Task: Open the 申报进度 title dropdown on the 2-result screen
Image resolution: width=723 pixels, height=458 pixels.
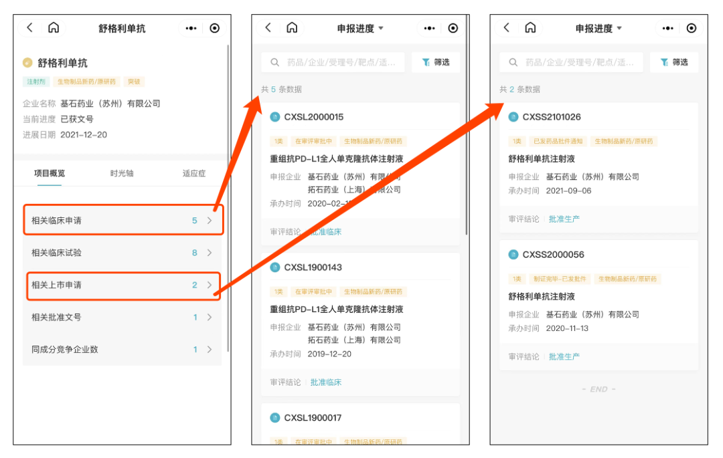Action: point(598,28)
